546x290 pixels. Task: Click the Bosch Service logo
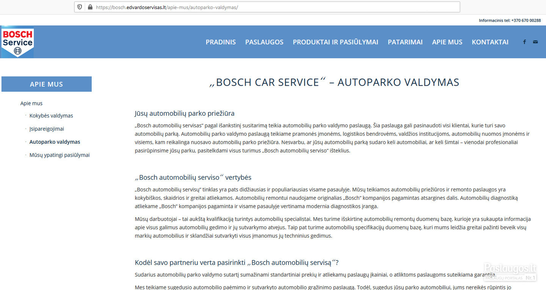(18, 42)
